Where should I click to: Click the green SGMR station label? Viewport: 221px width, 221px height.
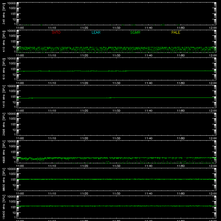[x=135, y=32]
